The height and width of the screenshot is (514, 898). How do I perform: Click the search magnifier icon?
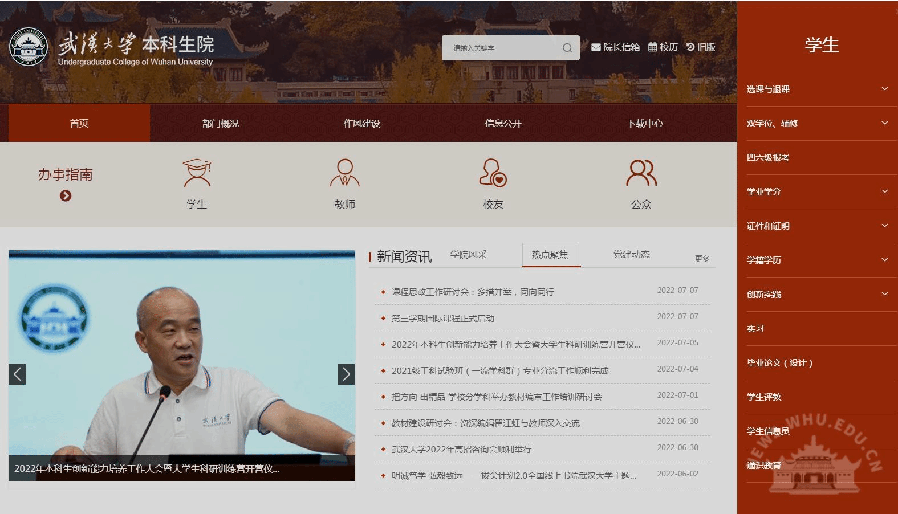click(x=567, y=48)
